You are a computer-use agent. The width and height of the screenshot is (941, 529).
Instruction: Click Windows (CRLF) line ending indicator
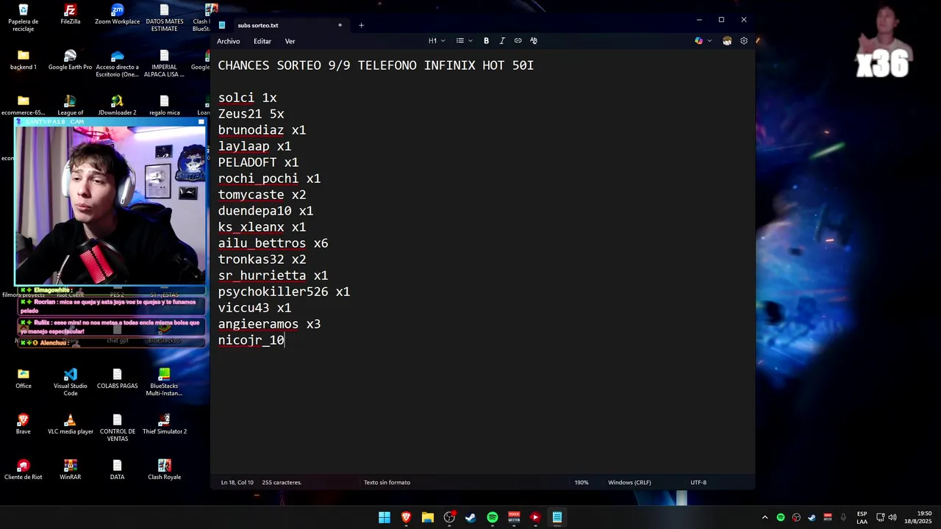pos(629,483)
